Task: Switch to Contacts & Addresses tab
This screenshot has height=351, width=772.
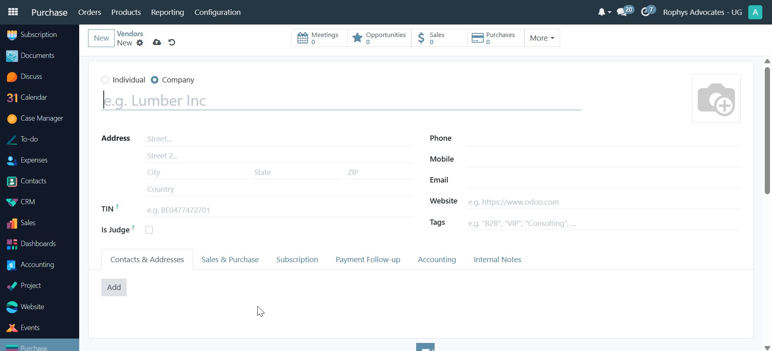Action: tap(147, 260)
